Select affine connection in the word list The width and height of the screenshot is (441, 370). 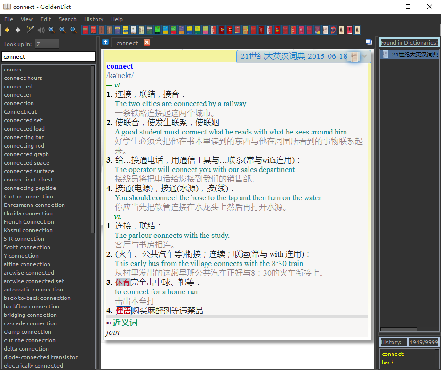[x=27, y=264]
